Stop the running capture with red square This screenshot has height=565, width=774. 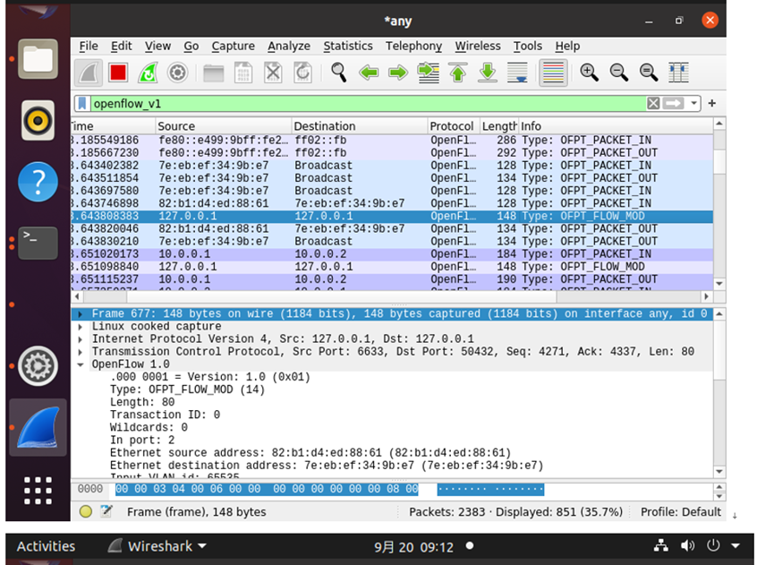118,73
